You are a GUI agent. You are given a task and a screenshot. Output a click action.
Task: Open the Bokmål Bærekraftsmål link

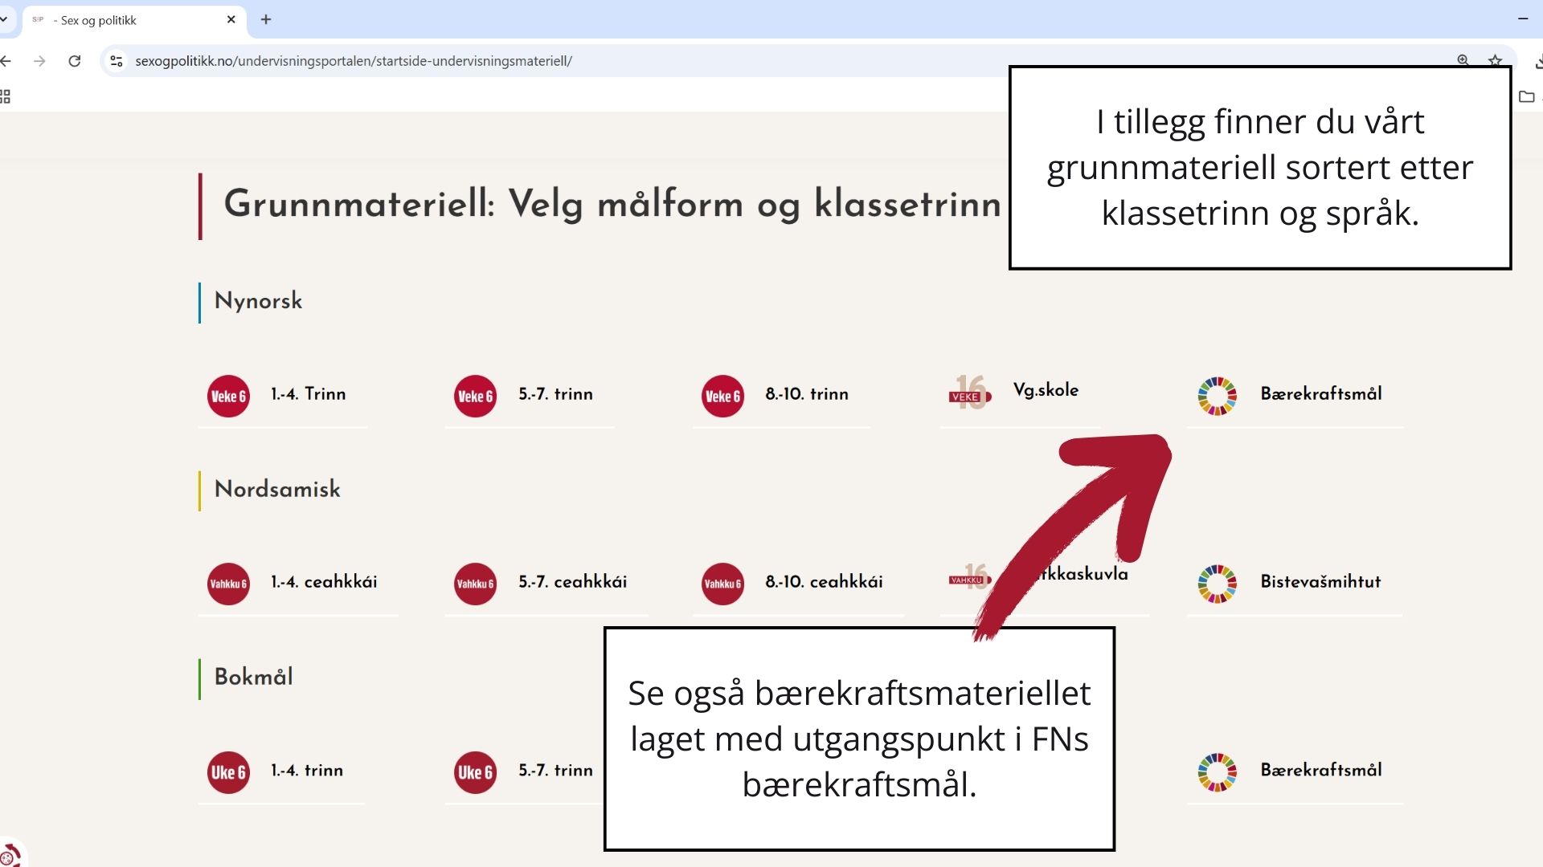point(1321,770)
